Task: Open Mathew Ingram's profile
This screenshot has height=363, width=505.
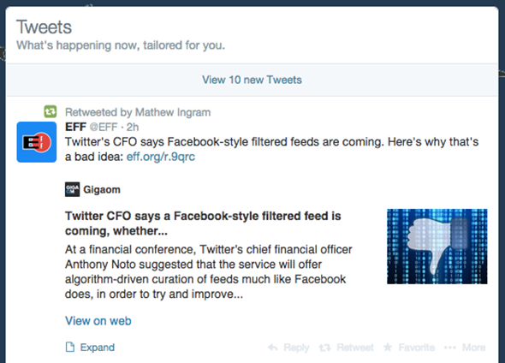Action: coord(173,112)
